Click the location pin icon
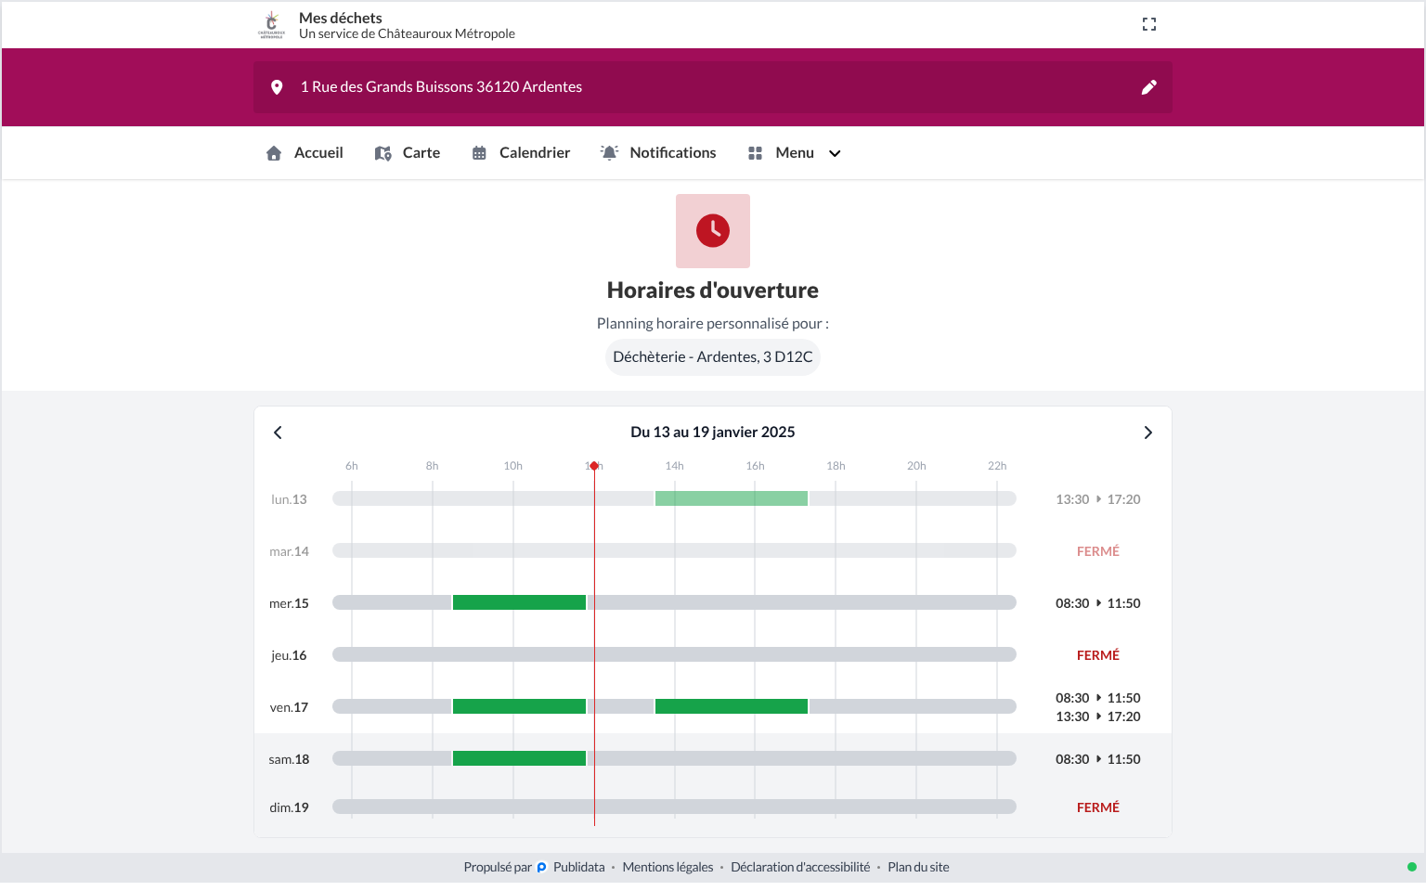The height and width of the screenshot is (891, 1426). (x=277, y=87)
